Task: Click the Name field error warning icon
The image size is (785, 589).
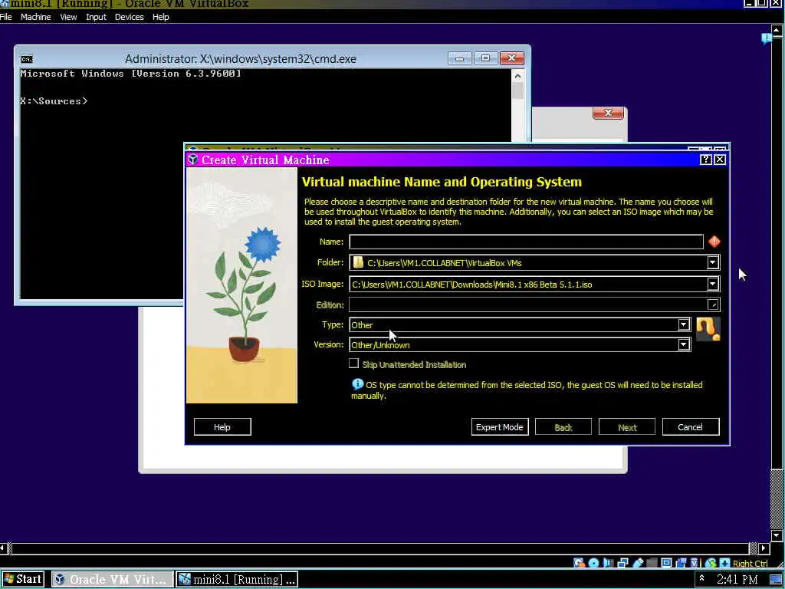Action: 714,242
